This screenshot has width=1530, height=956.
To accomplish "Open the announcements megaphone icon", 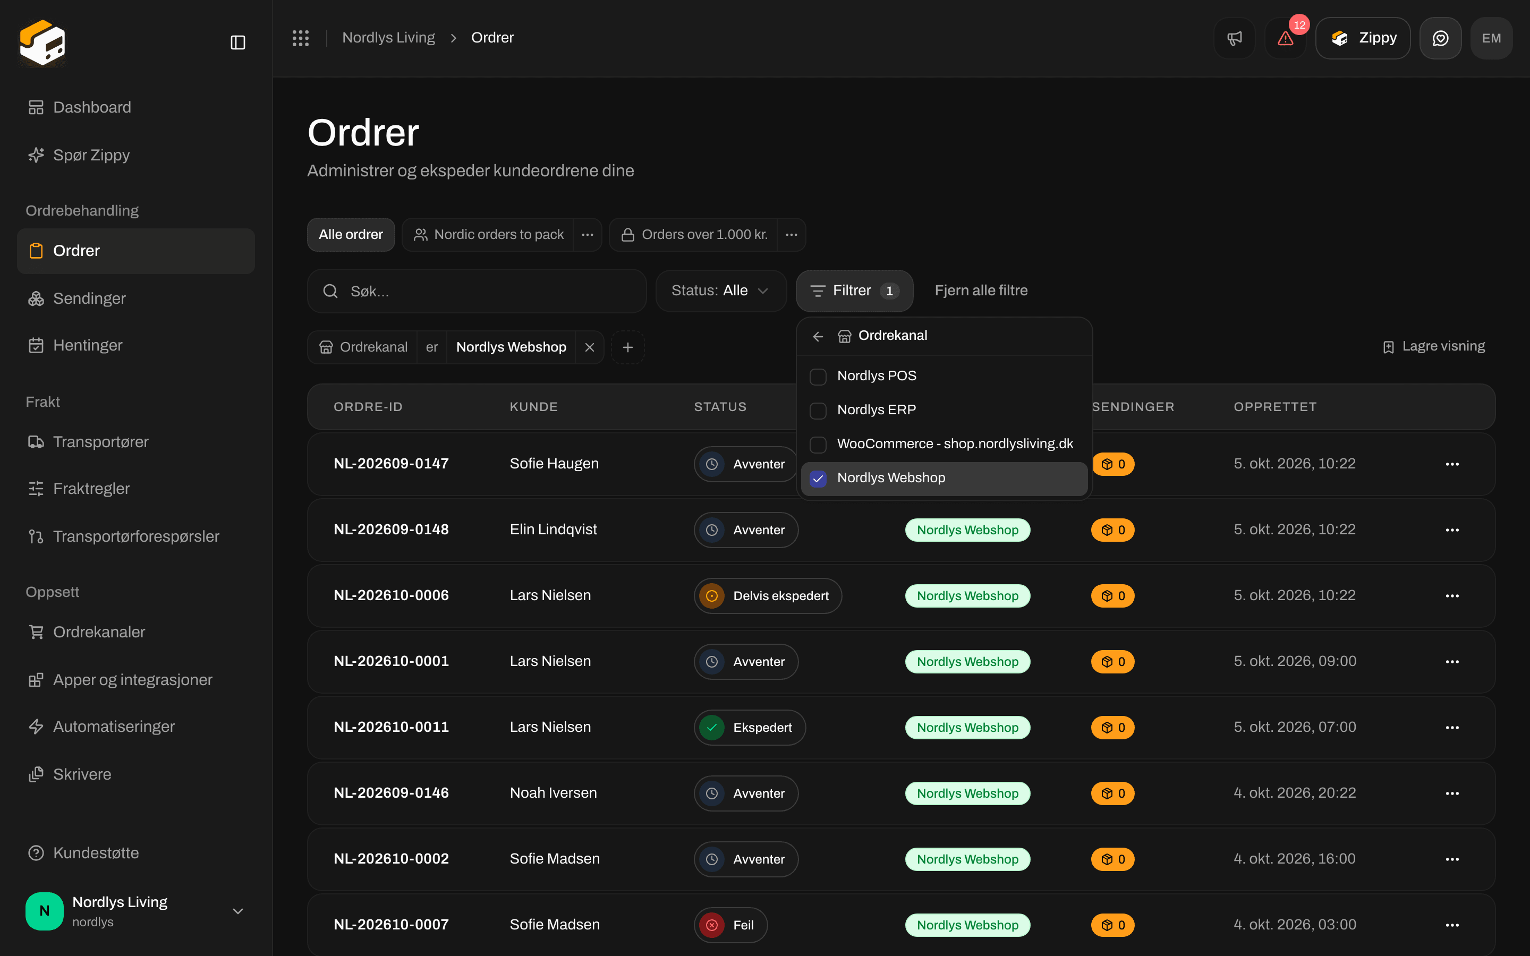I will pyautogui.click(x=1234, y=38).
